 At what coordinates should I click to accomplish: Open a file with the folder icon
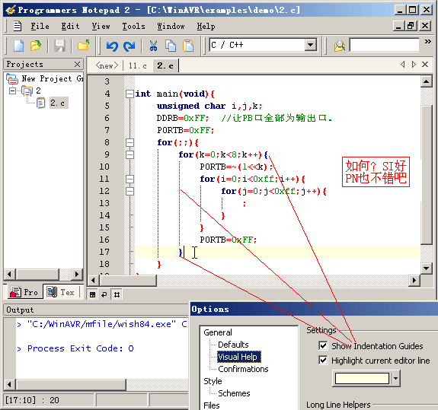(x=36, y=46)
